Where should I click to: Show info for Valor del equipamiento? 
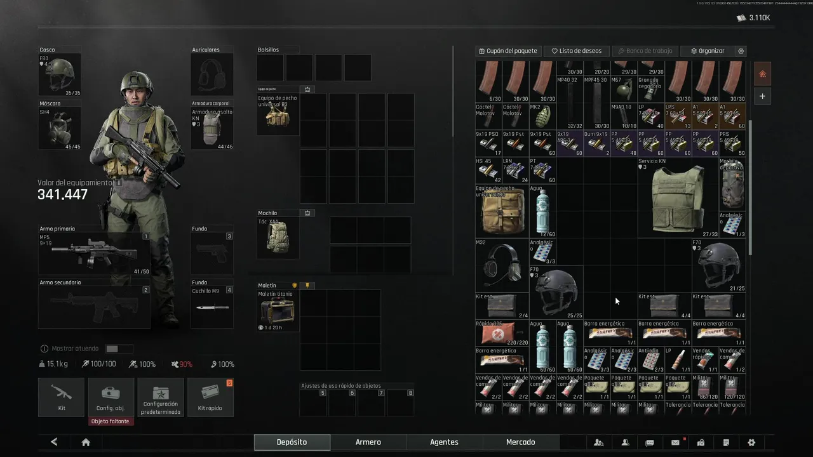coord(119,183)
